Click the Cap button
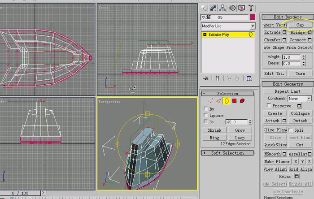Viewport: 314px width, 199px height. pyautogui.click(x=300, y=25)
